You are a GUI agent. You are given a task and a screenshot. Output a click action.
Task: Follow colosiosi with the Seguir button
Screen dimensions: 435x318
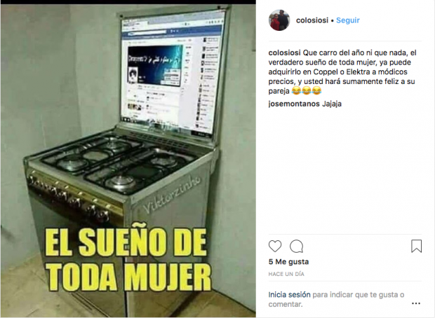(348, 20)
